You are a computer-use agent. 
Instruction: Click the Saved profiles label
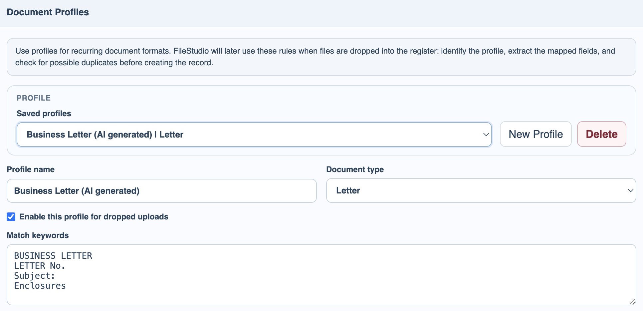tap(44, 114)
